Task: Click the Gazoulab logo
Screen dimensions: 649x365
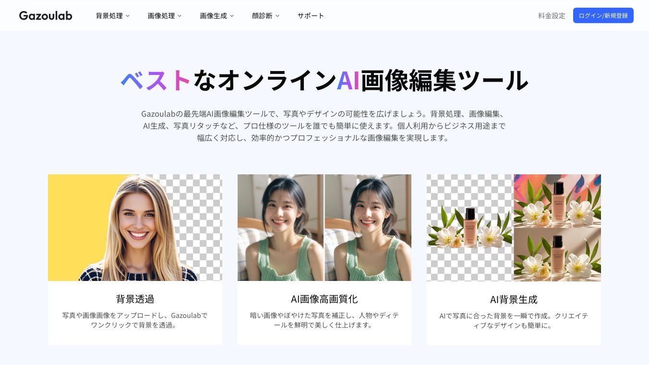Action: coord(46,15)
